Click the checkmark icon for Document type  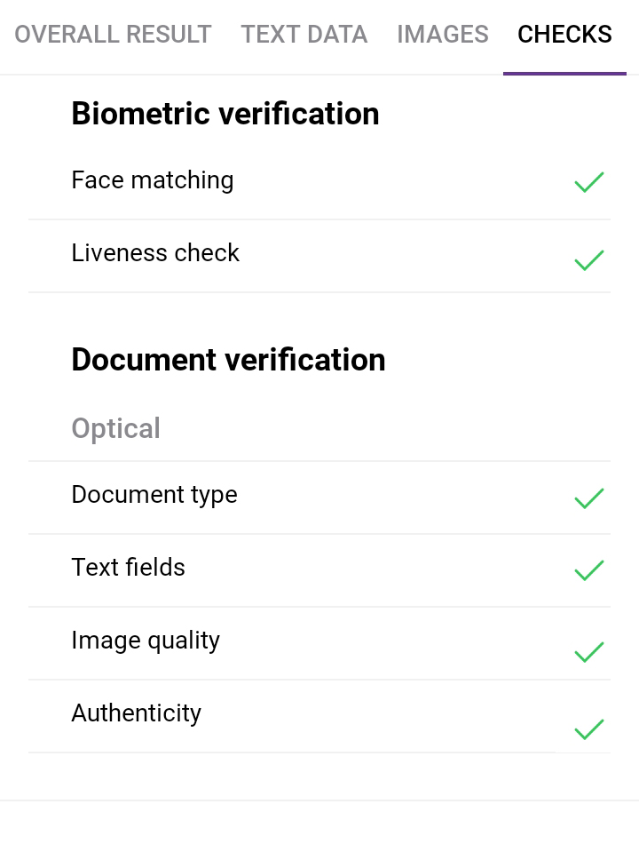point(588,498)
